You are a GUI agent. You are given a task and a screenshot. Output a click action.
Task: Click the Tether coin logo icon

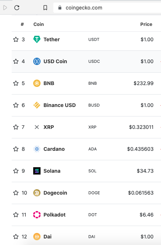pyautogui.click(x=37, y=39)
